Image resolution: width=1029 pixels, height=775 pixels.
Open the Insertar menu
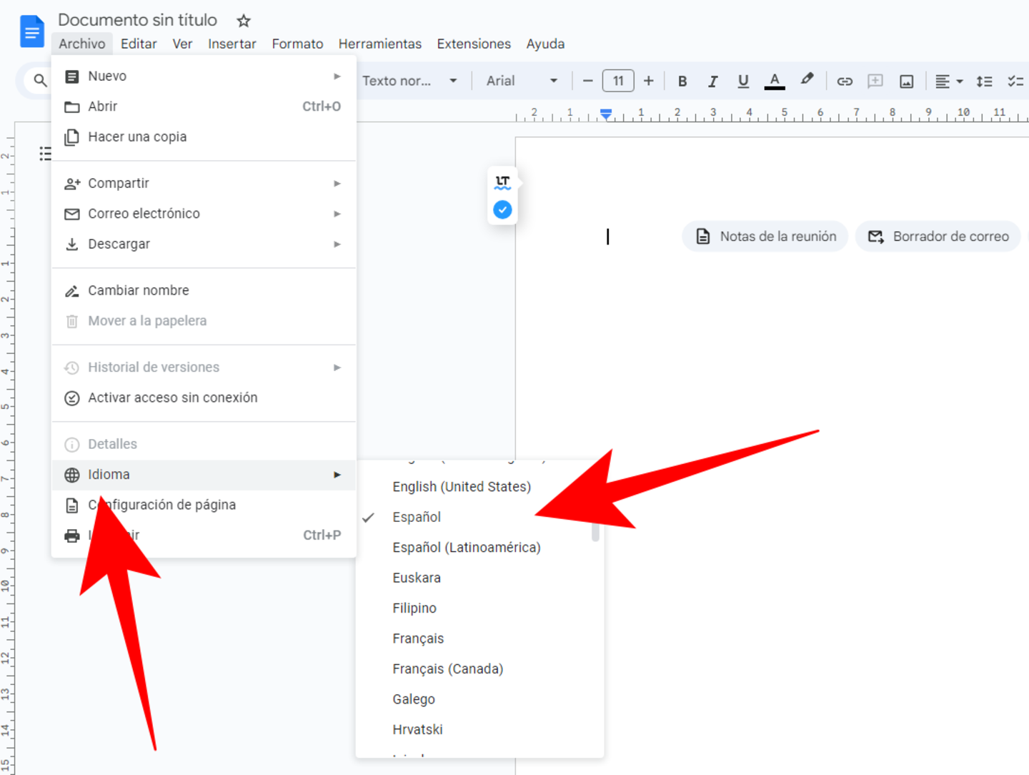232,44
